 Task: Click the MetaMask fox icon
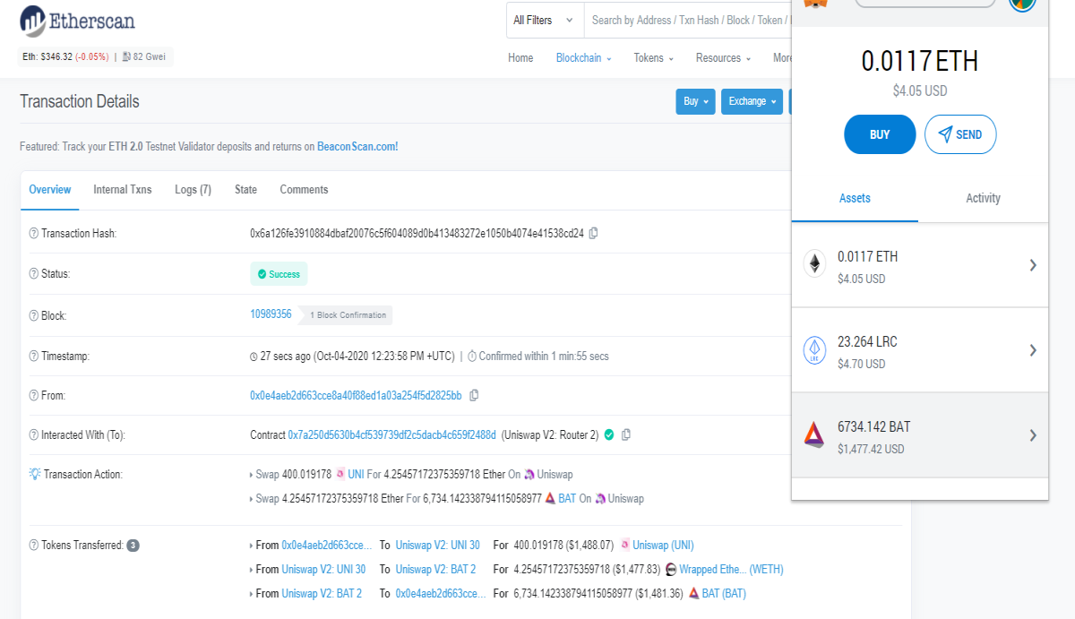(x=816, y=4)
